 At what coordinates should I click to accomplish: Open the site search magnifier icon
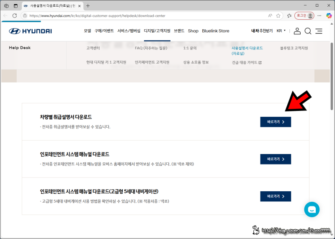coord(308,31)
